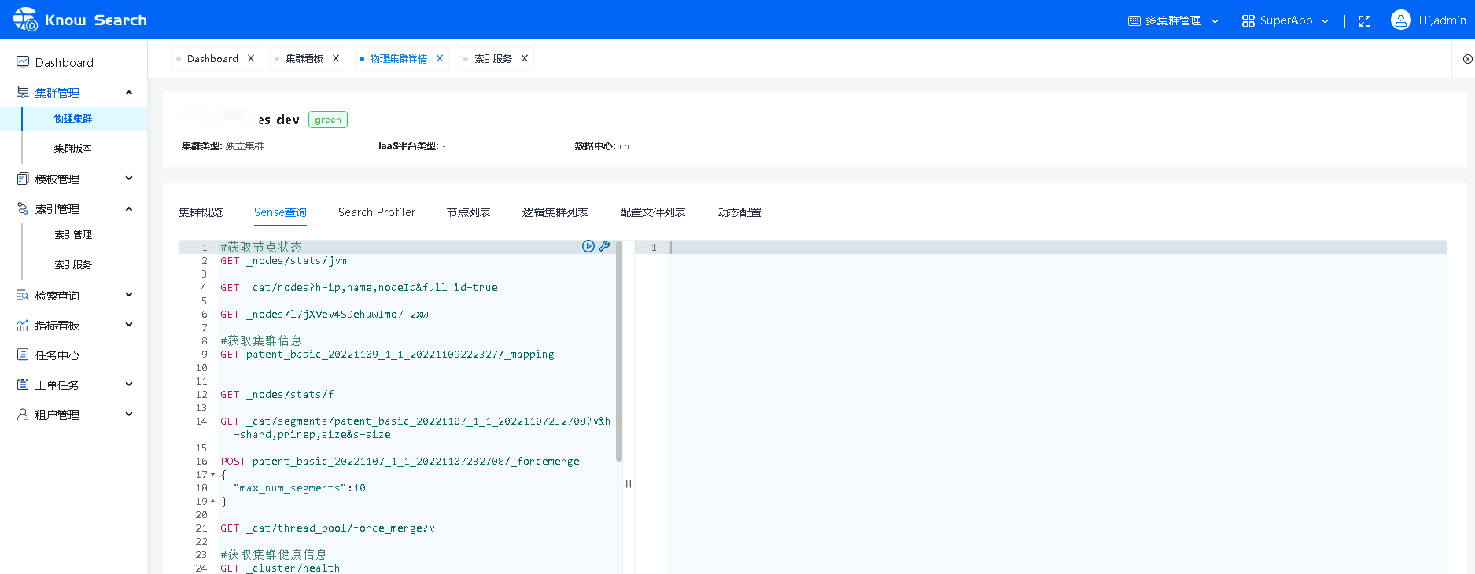Click the Dashboard icon in sidebar

coord(23,62)
